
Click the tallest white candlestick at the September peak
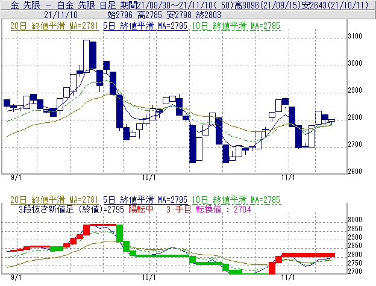pyautogui.click(x=86, y=56)
